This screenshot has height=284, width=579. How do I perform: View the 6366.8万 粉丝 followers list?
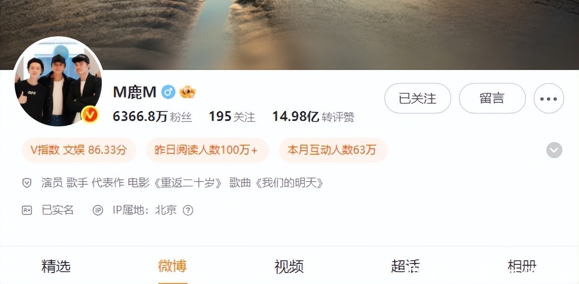pos(152,117)
